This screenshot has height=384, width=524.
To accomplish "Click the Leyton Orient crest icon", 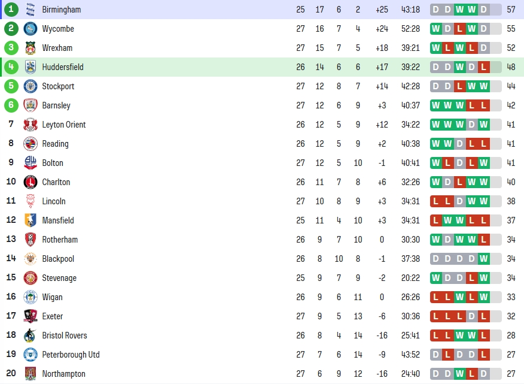I will [x=31, y=125].
